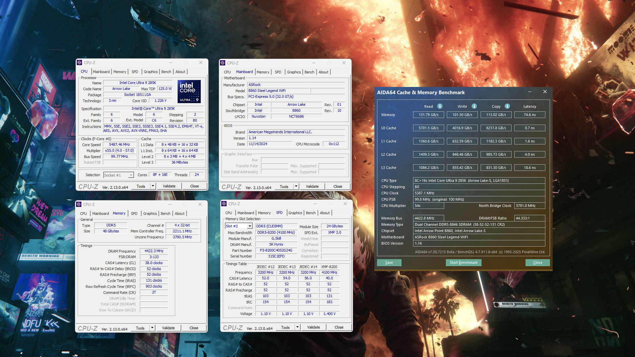The width and height of the screenshot is (635, 357).
Task: Click Validate in Memory window
Action: coord(168,328)
